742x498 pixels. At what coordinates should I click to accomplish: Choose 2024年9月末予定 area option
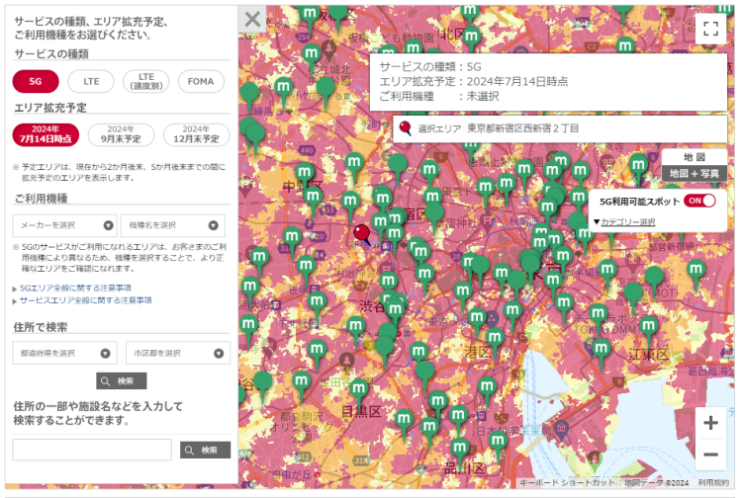(x=121, y=134)
